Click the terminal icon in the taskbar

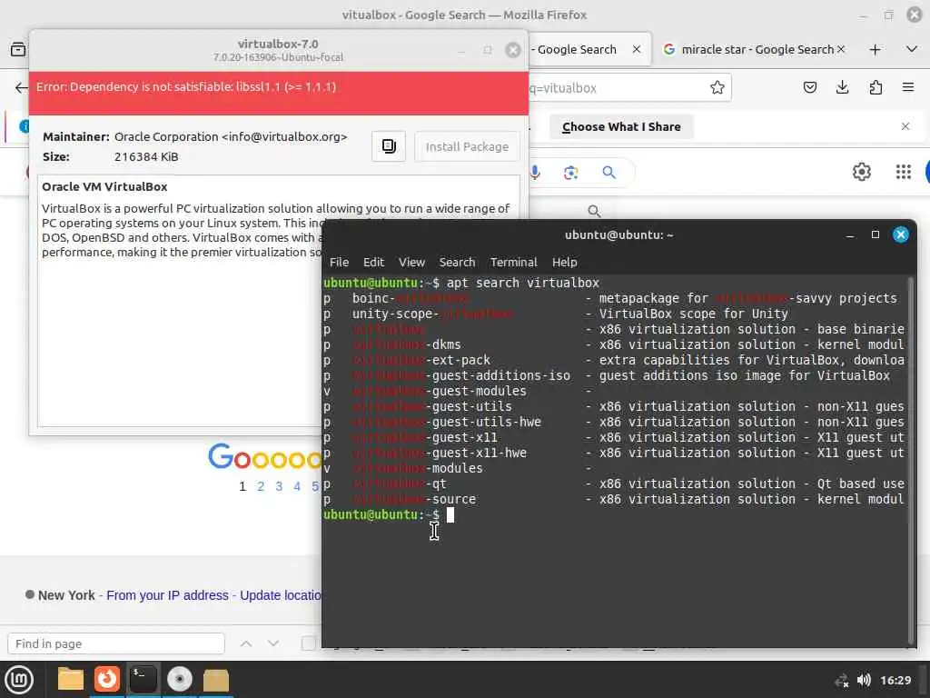coord(143,680)
